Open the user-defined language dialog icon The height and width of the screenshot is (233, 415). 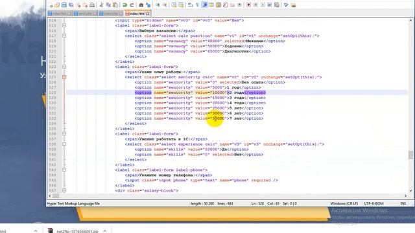(211, 5)
